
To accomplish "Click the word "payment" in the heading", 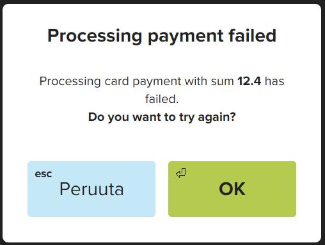I will coord(186,36).
